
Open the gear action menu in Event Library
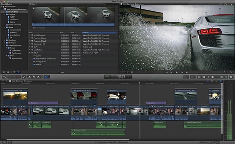pos(9,72)
